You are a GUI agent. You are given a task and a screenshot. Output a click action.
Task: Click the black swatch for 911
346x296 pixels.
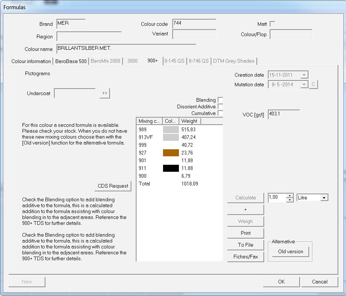(171, 168)
